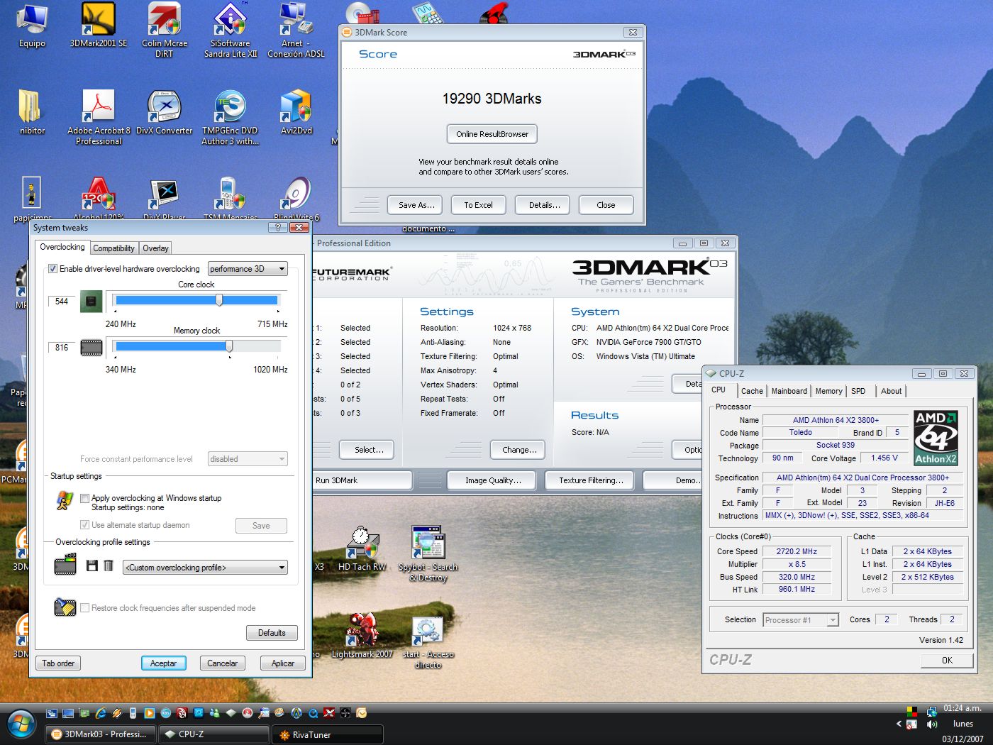Open Internet Explorer from quick launch
This screenshot has width=993, height=745.
pos(101,713)
